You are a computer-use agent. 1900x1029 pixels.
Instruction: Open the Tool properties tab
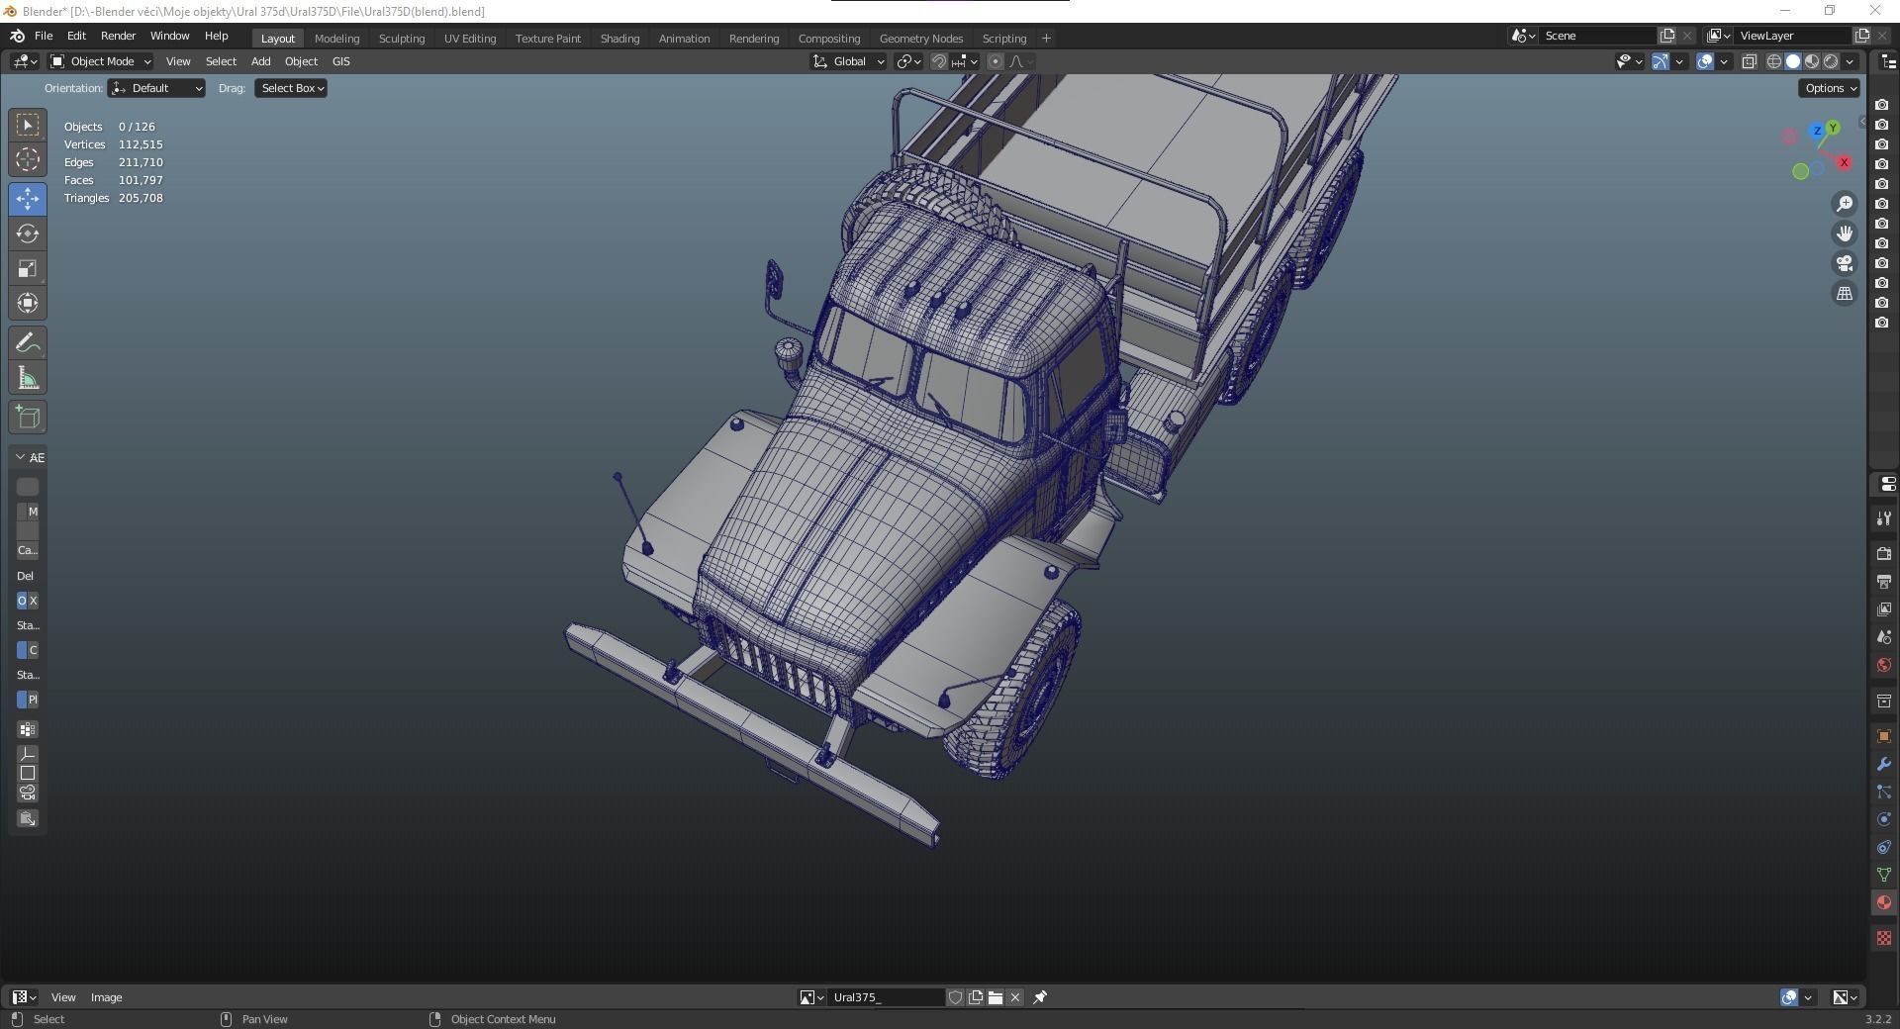click(x=1883, y=518)
